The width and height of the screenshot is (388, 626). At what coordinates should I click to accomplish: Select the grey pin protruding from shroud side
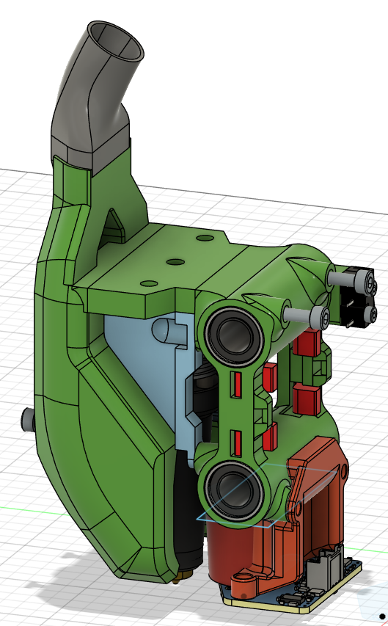(29, 420)
